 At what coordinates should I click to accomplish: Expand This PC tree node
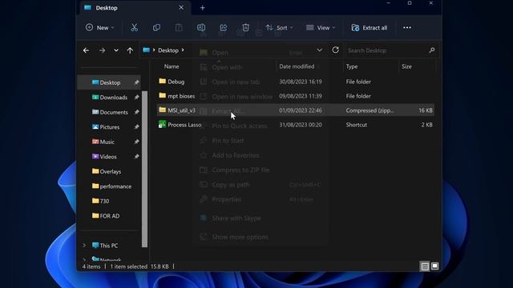coord(84,246)
